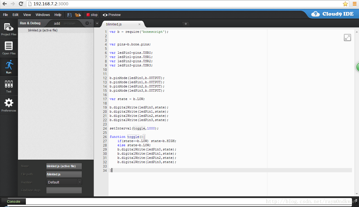
Task: Click 'var ledPin3=pins.USR3;' line
Action: coord(131,65)
